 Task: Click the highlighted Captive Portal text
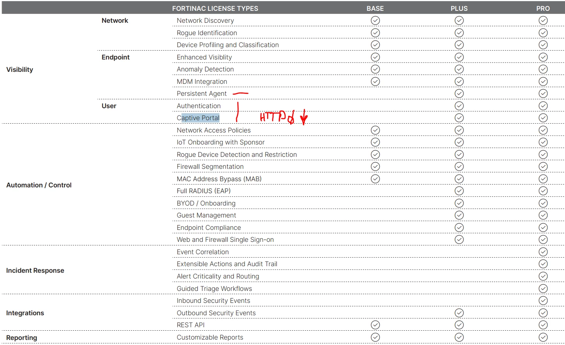pyautogui.click(x=200, y=118)
